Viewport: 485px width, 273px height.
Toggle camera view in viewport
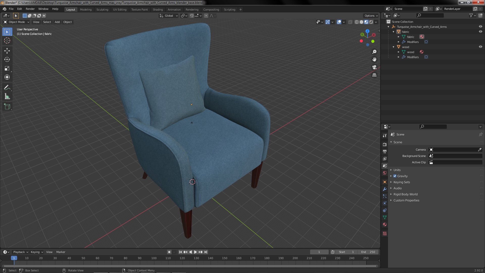pyautogui.click(x=374, y=67)
